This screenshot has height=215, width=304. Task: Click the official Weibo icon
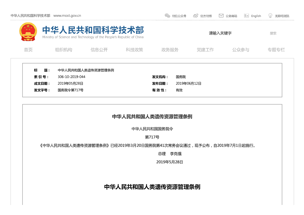point(196,16)
